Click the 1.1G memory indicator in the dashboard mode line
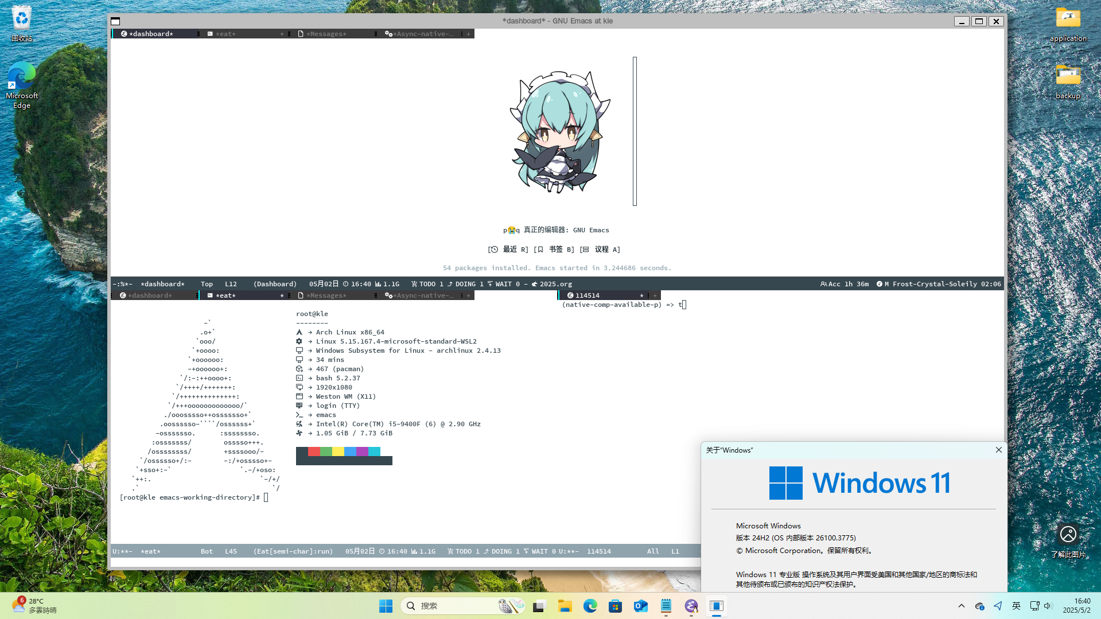 [387, 284]
